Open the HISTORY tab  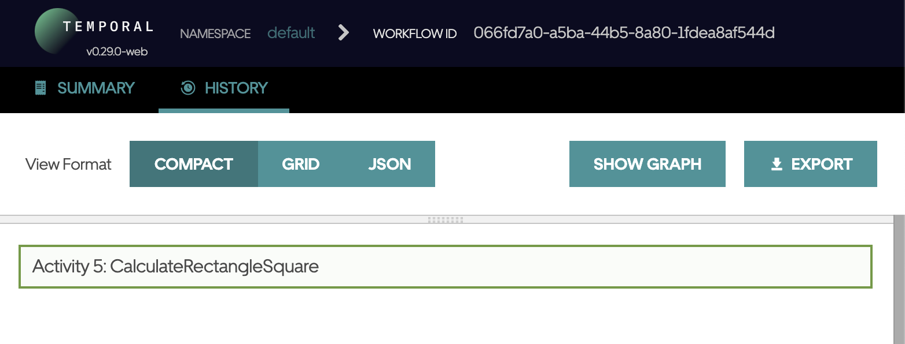(x=236, y=88)
